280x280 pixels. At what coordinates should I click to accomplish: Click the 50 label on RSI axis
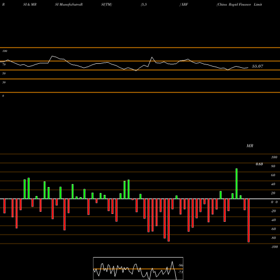click(4, 73)
